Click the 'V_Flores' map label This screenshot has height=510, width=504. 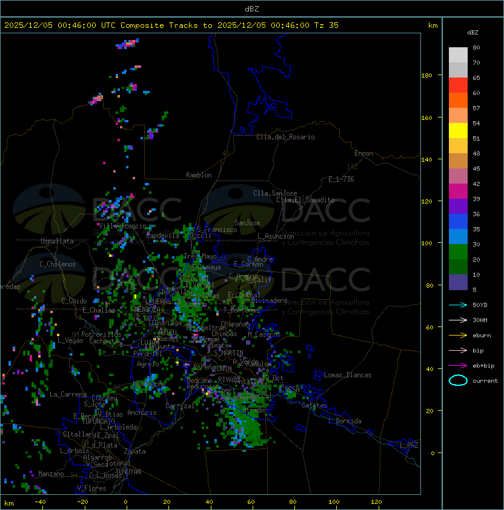(91, 488)
